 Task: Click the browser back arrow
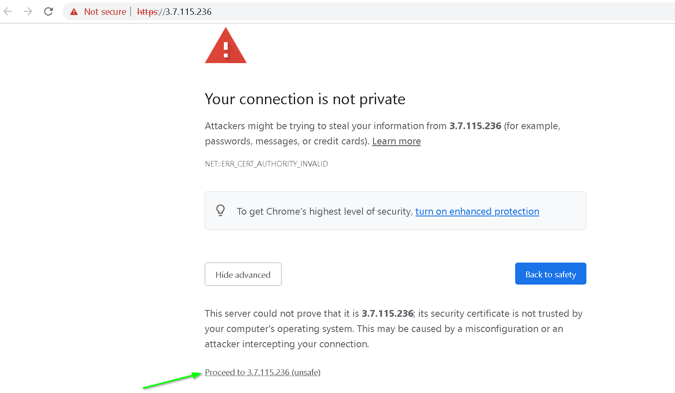tap(8, 11)
